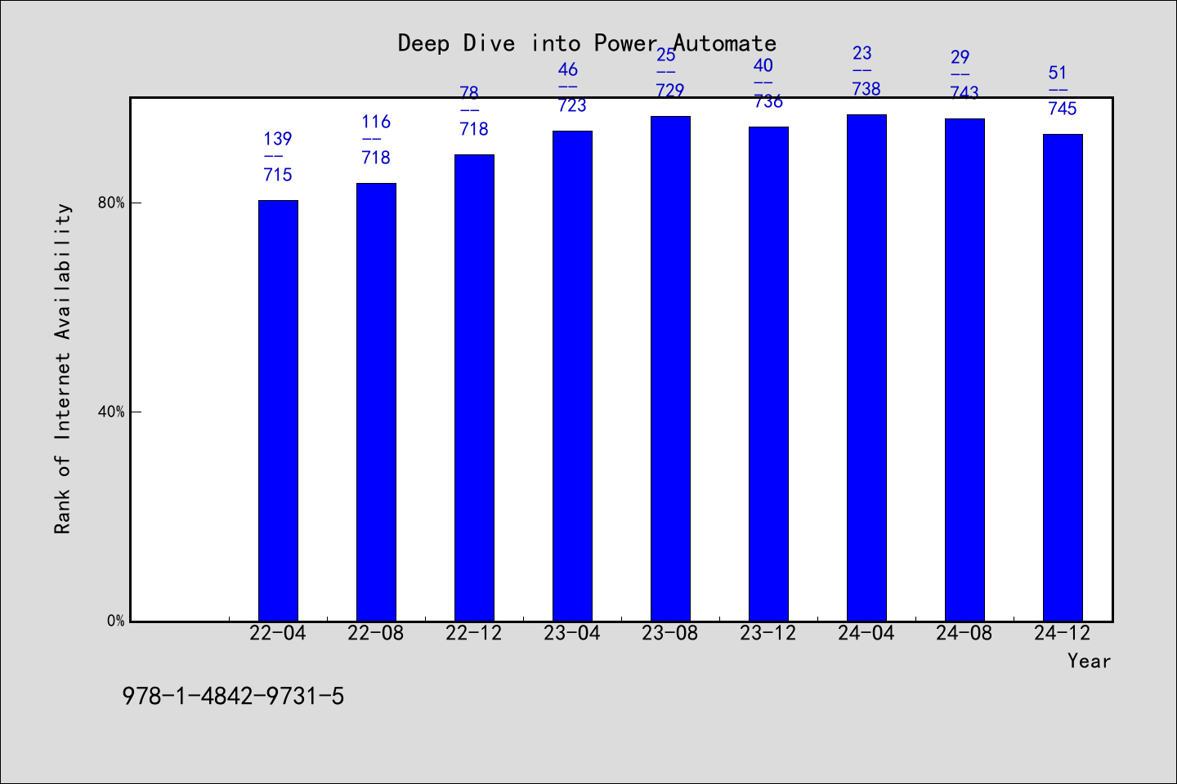Click the 80% y-axis tick label

(111, 203)
